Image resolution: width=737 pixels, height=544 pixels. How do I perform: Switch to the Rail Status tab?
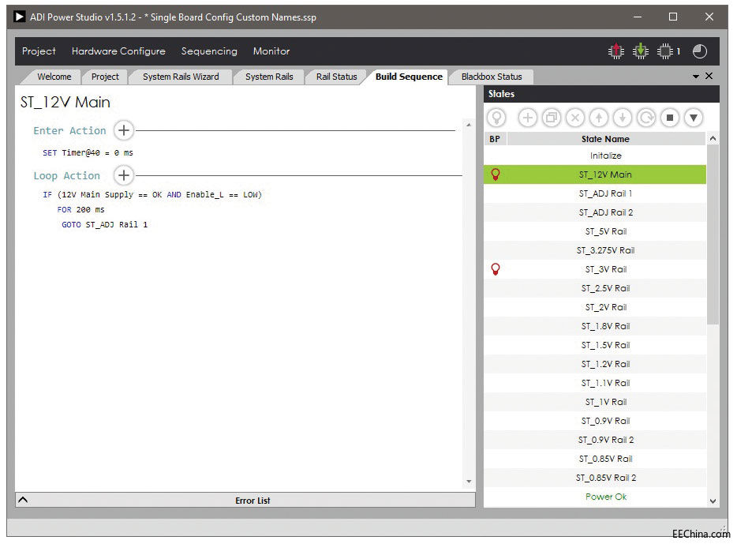(x=336, y=77)
